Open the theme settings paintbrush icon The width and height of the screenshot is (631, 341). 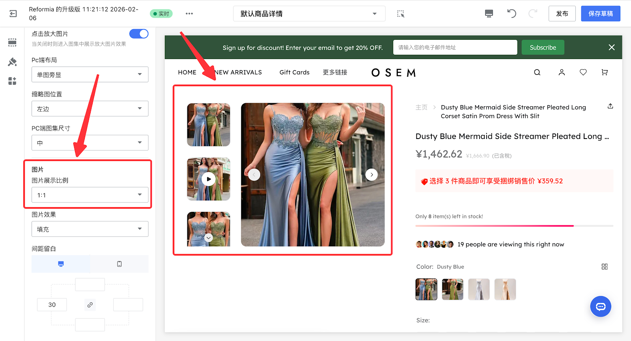pyautogui.click(x=12, y=62)
